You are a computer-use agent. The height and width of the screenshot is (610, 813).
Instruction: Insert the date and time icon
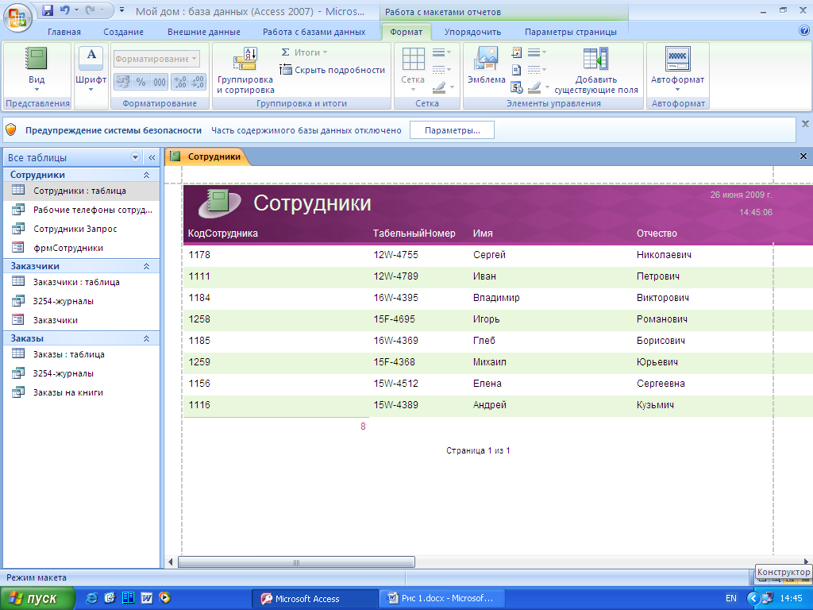pos(516,87)
